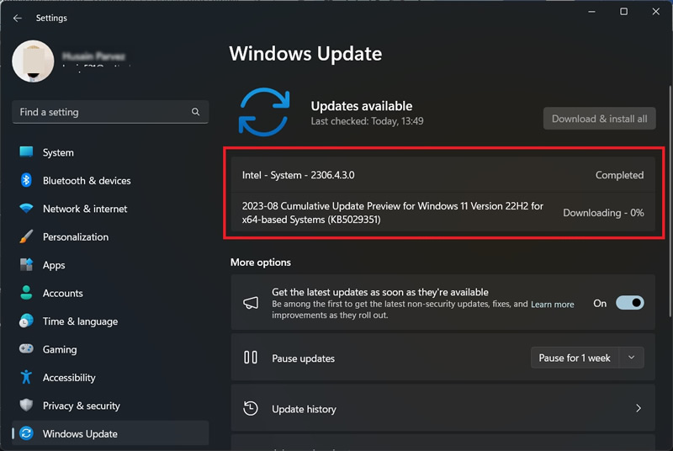Select the Windows Update sync icon in sidebar
The image size is (673, 451).
pyautogui.click(x=26, y=433)
